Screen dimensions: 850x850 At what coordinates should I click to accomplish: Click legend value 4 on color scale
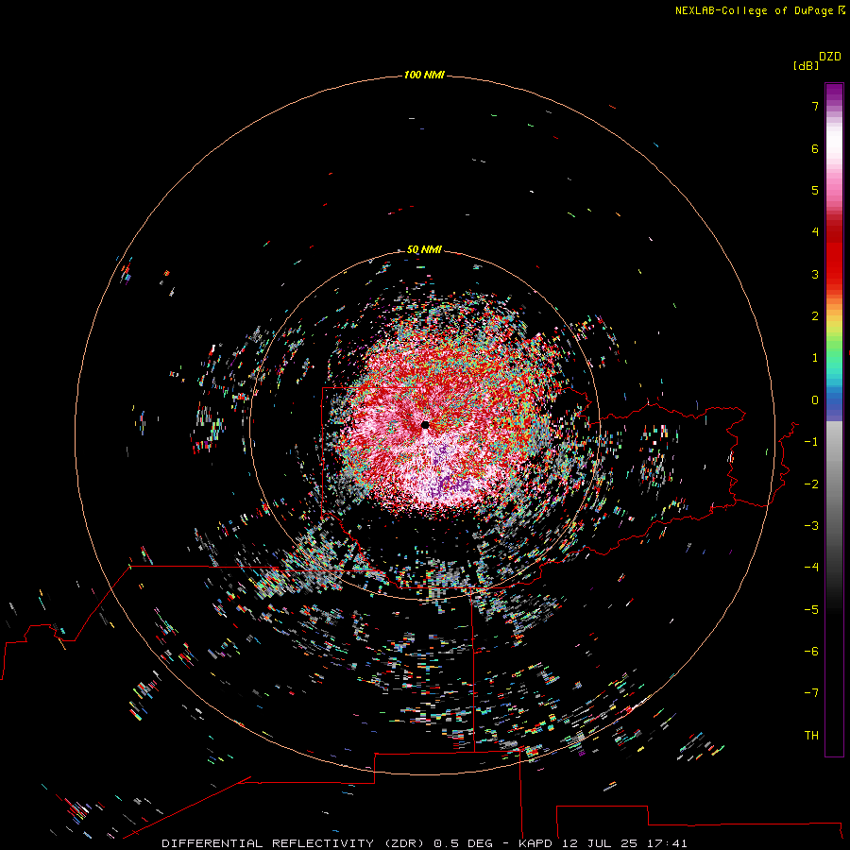(x=815, y=232)
